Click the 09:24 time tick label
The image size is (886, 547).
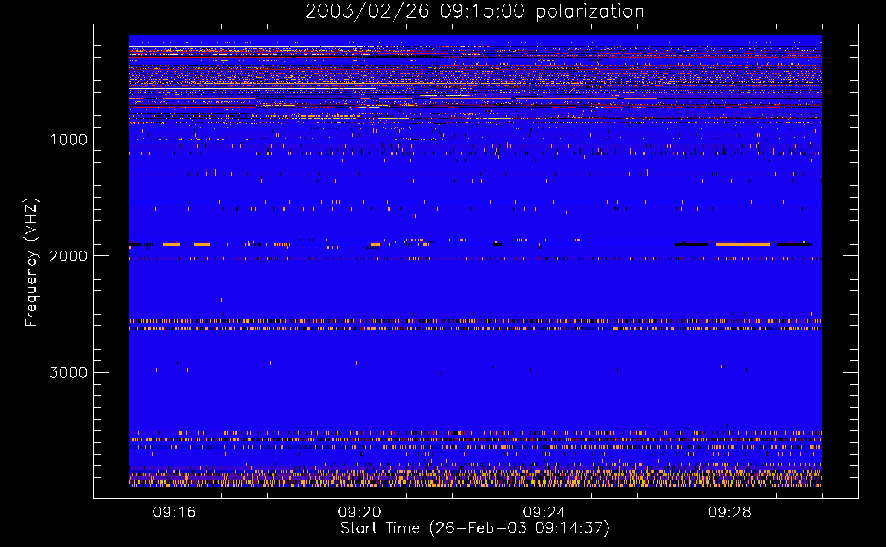pyautogui.click(x=545, y=513)
